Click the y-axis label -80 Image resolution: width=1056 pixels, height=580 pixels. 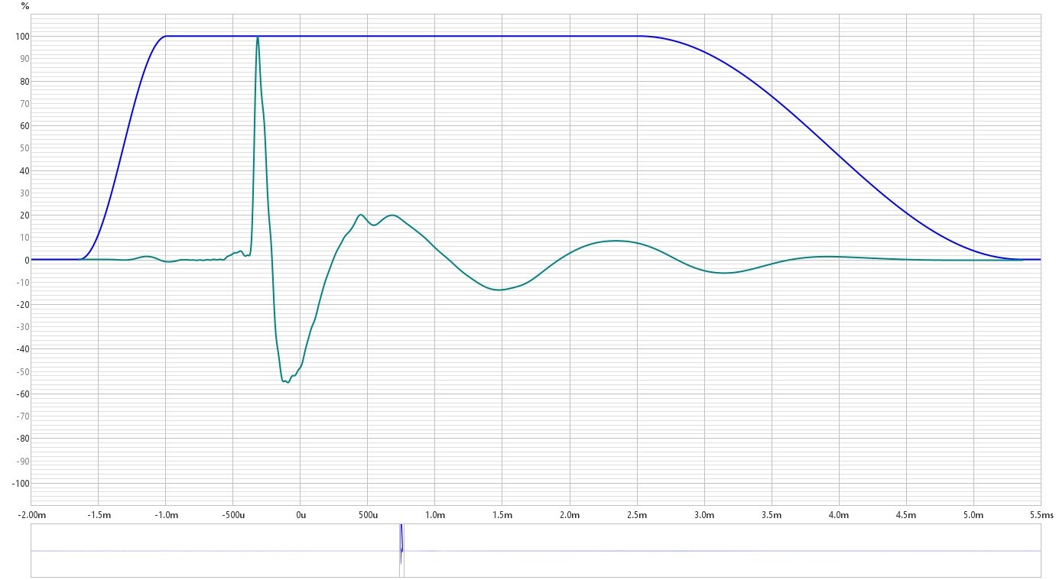(22, 439)
